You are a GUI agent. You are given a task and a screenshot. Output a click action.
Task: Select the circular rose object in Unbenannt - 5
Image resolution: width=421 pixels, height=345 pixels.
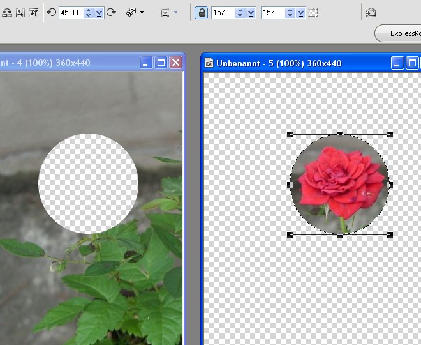(x=340, y=185)
